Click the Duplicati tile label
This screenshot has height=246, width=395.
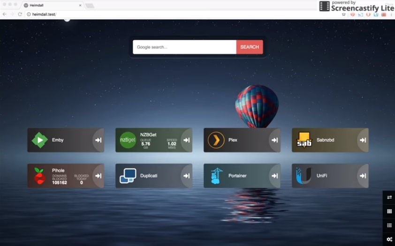(149, 176)
